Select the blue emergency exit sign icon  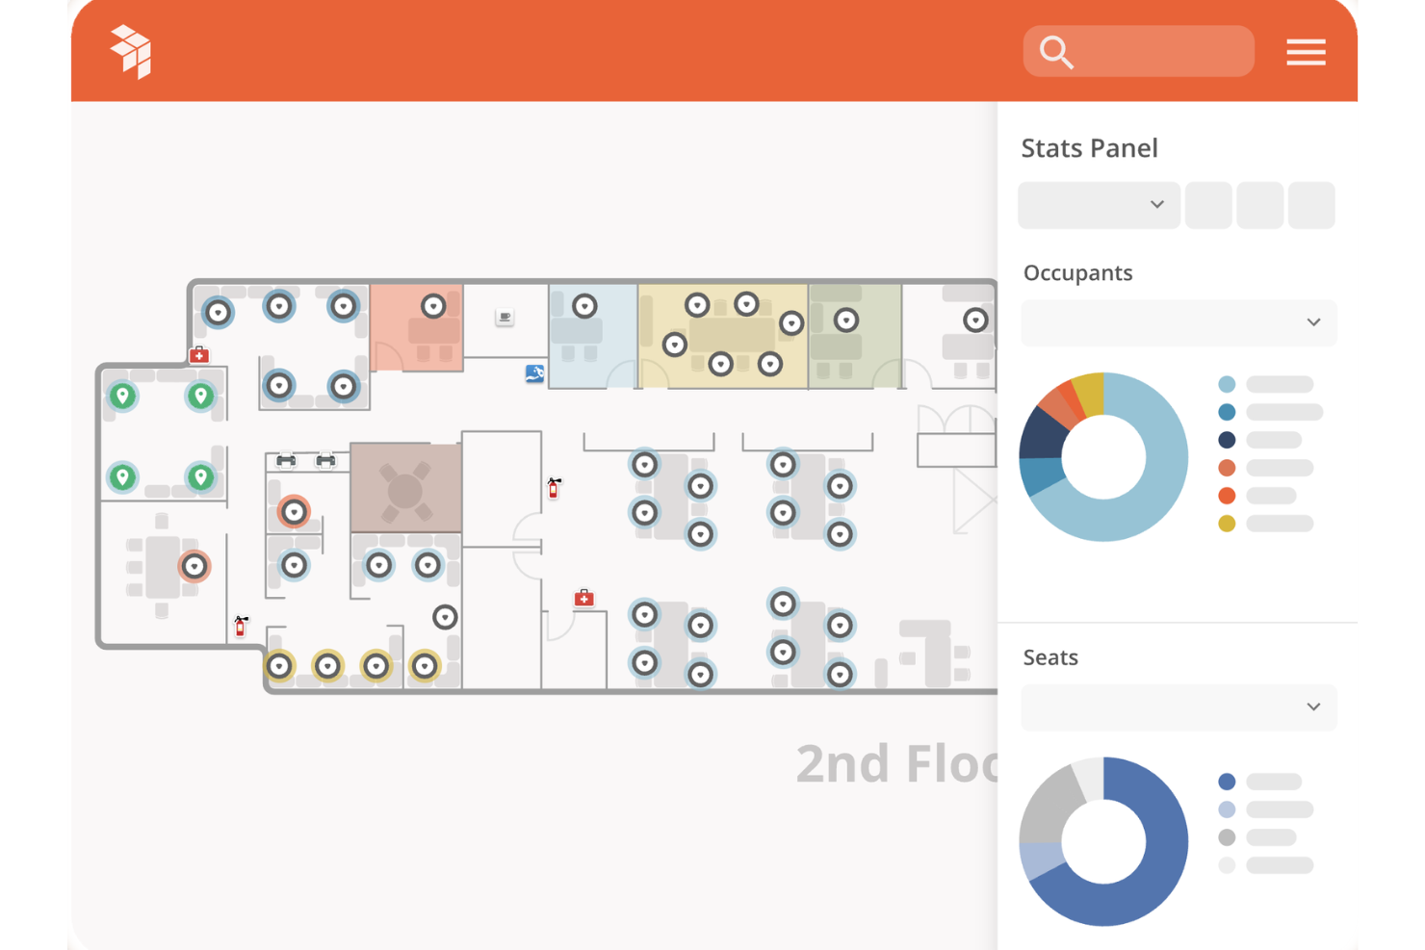(533, 374)
